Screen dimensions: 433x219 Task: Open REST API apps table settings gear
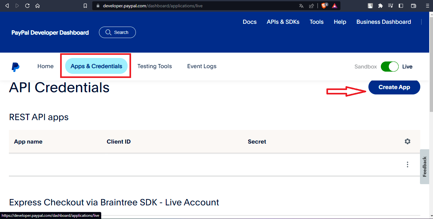408,141
